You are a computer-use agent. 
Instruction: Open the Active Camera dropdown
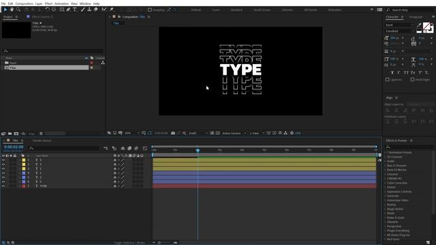[234, 133]
